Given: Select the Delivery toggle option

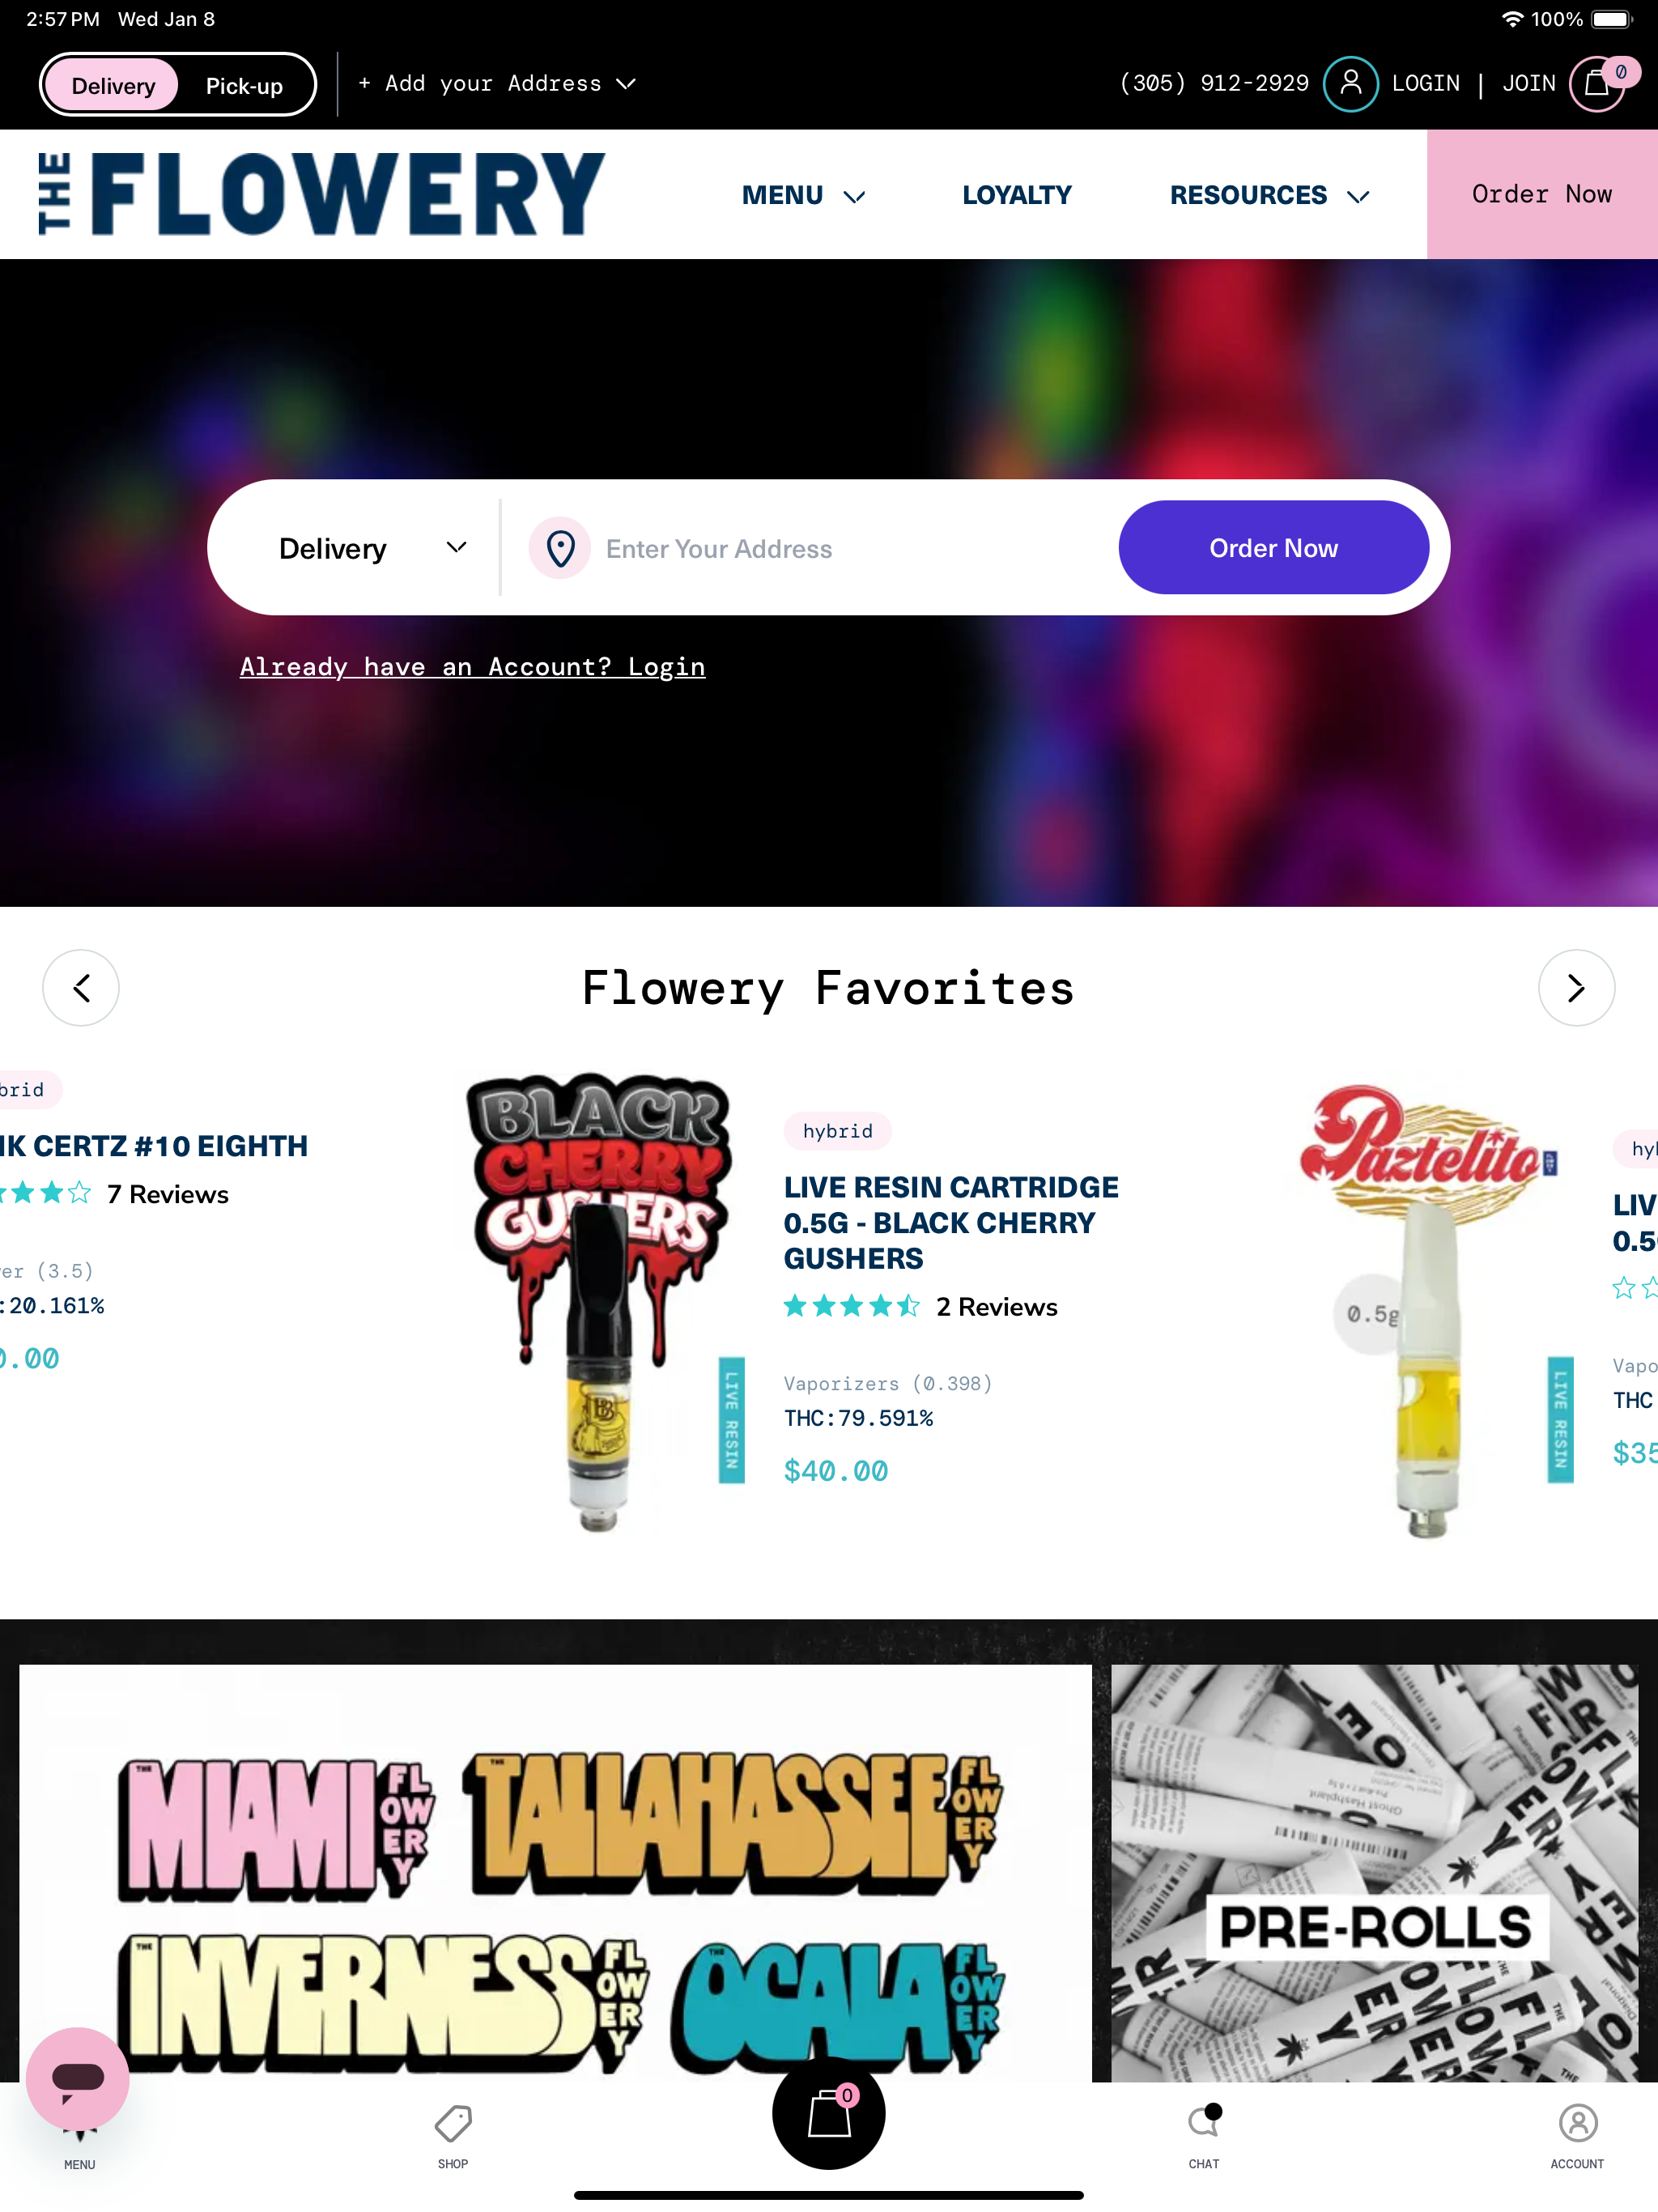Looking at the screenshot, I should (113, 86).
